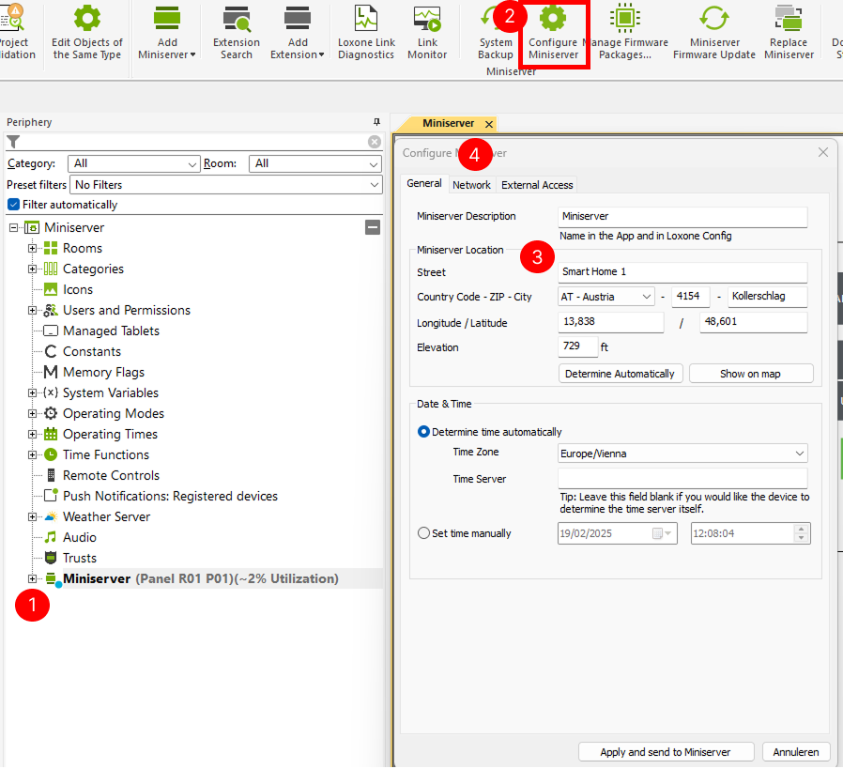Image resolution: width=843 pixels, height=769 pixels.
Task: Open the Time Zone dropdown
Action: (682, 454)
